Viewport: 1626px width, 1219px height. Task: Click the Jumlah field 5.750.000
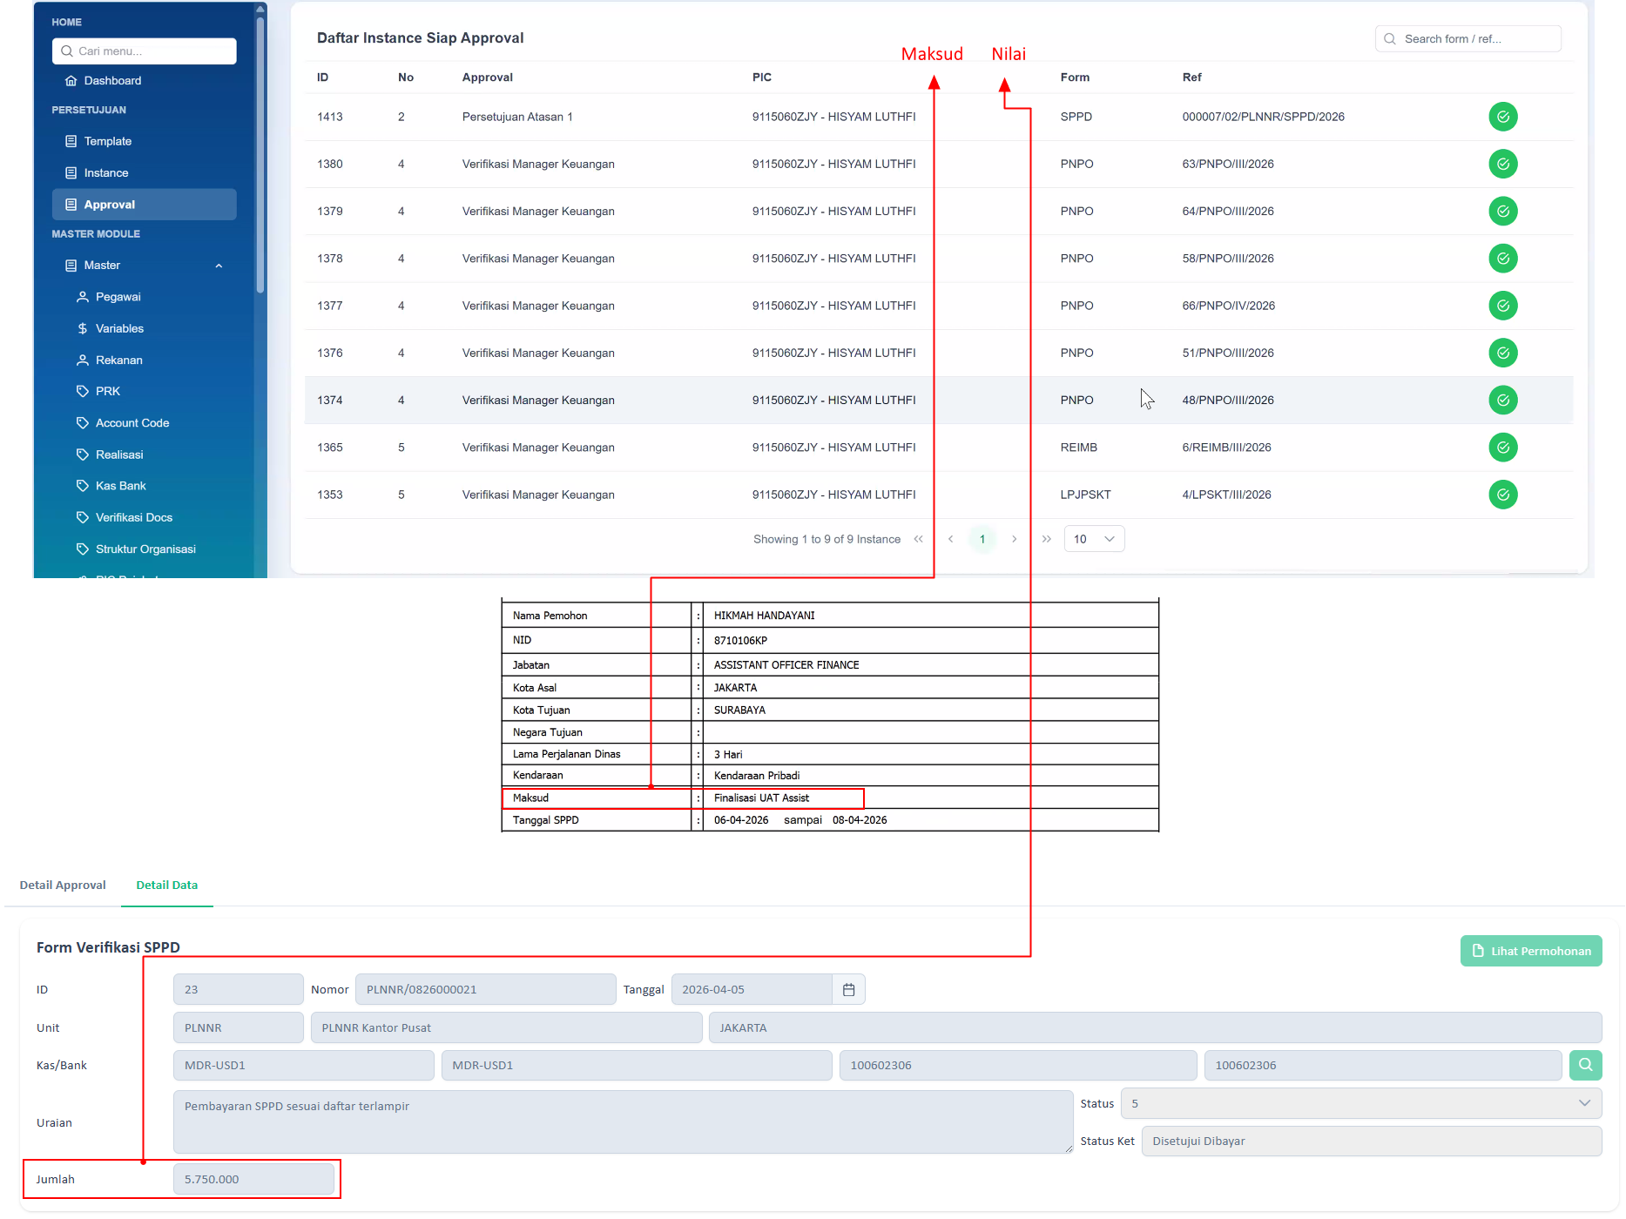253,1179
